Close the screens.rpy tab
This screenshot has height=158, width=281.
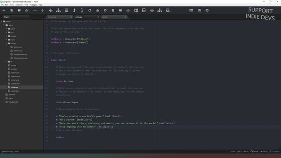click(x=71, y=17)
